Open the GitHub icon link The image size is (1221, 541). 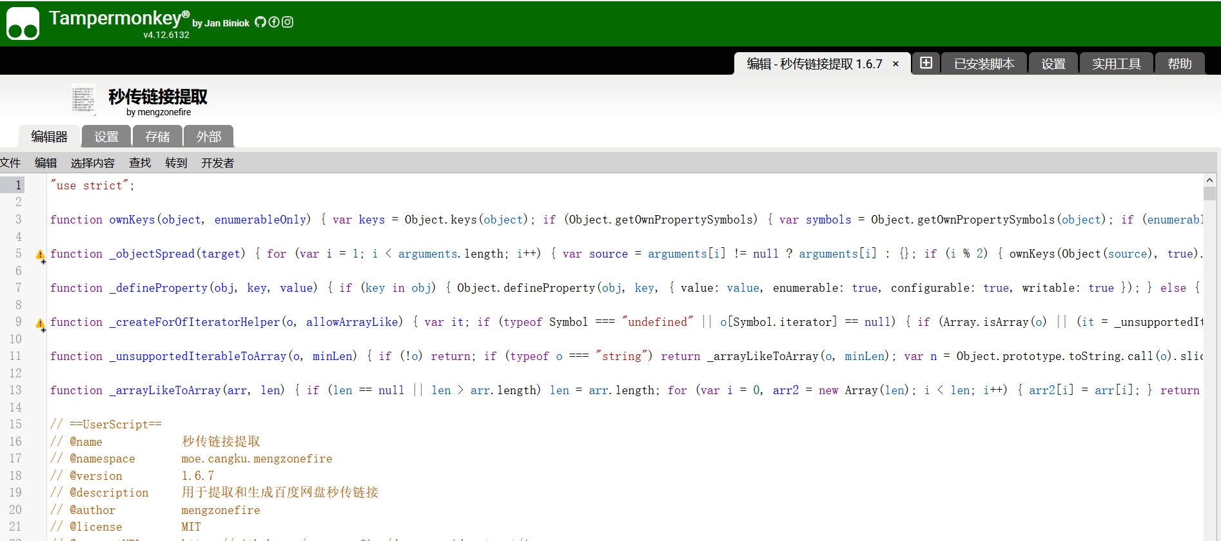260,22
